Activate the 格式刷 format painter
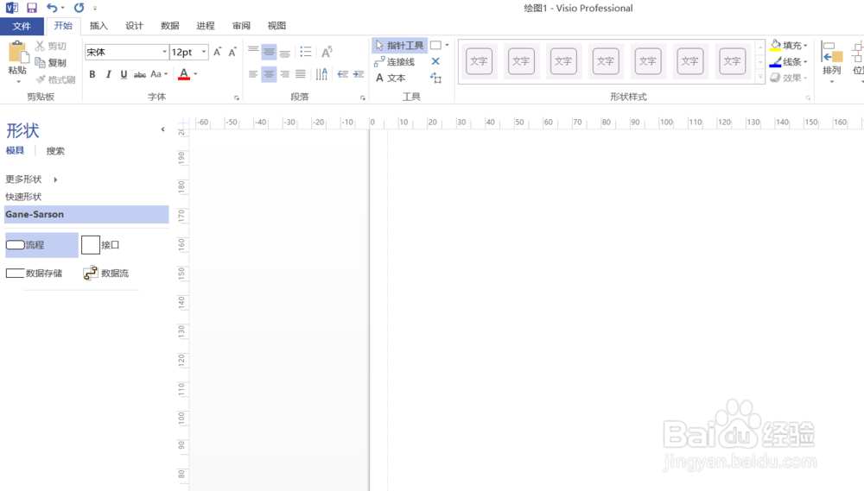 click(55, 79)
